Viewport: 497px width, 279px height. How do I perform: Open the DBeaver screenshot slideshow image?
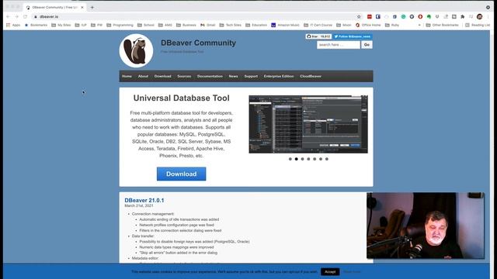308,124
